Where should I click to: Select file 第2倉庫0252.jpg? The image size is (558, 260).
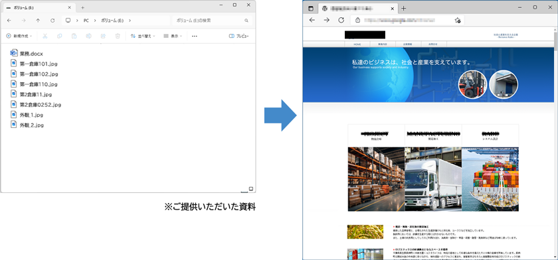[36, 105]
